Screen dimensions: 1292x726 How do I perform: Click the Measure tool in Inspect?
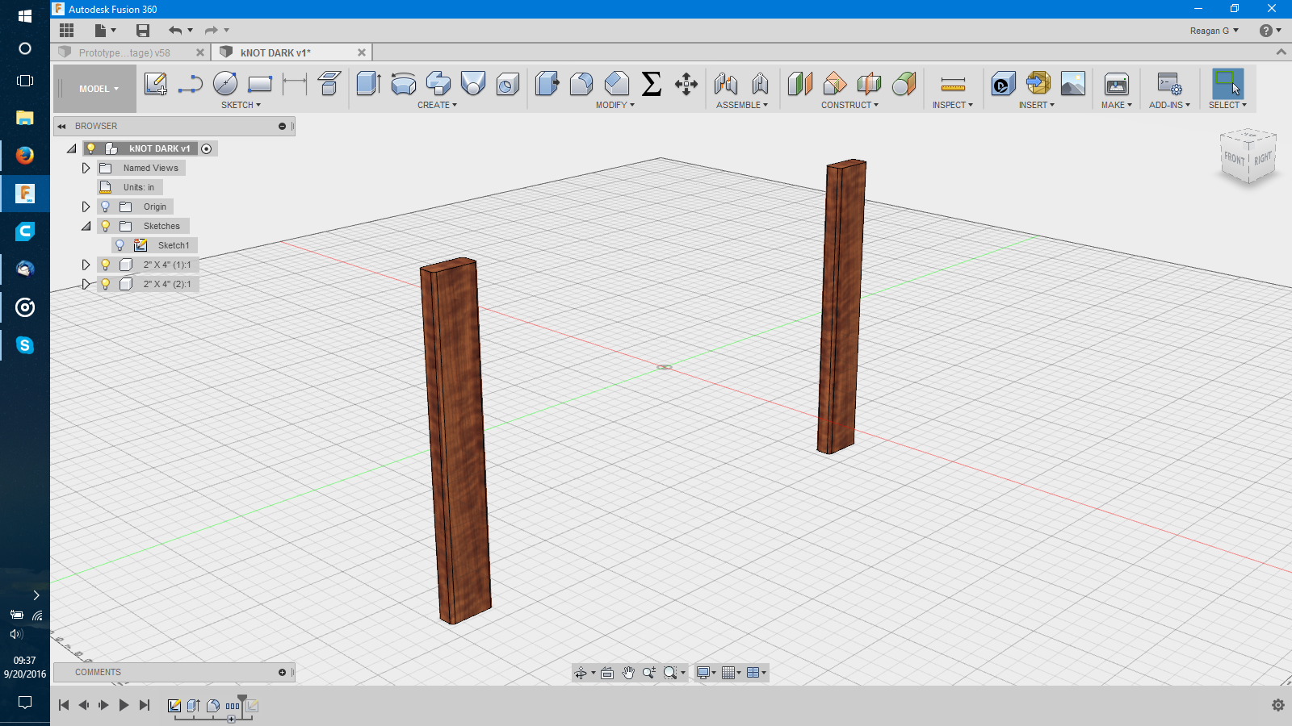tap(953, 84)
